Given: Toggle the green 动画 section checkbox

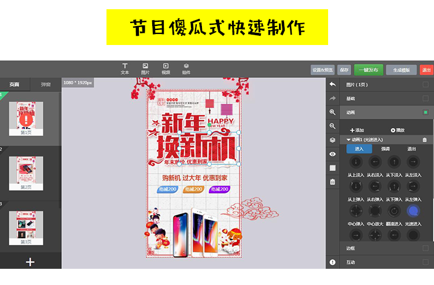Looking at the screenshot, I should [425, 112].
